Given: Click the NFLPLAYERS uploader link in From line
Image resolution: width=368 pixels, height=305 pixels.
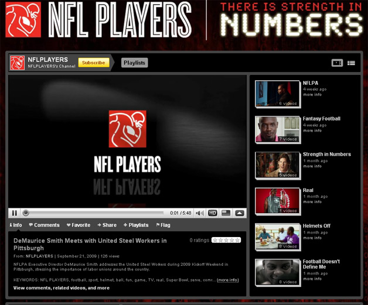Looking at the screenshot, I should tap(39, 256).
